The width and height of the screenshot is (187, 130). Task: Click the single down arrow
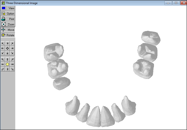(8, 53)
